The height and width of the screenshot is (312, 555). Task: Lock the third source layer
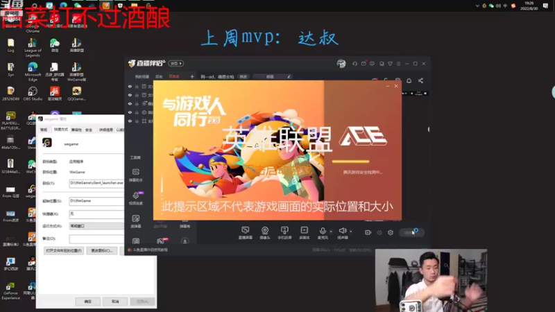[137, 103]
